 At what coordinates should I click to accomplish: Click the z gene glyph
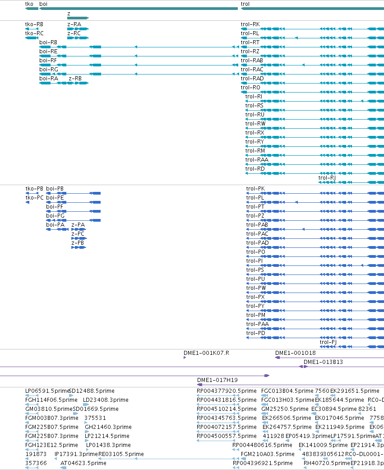tap(78, 18)
